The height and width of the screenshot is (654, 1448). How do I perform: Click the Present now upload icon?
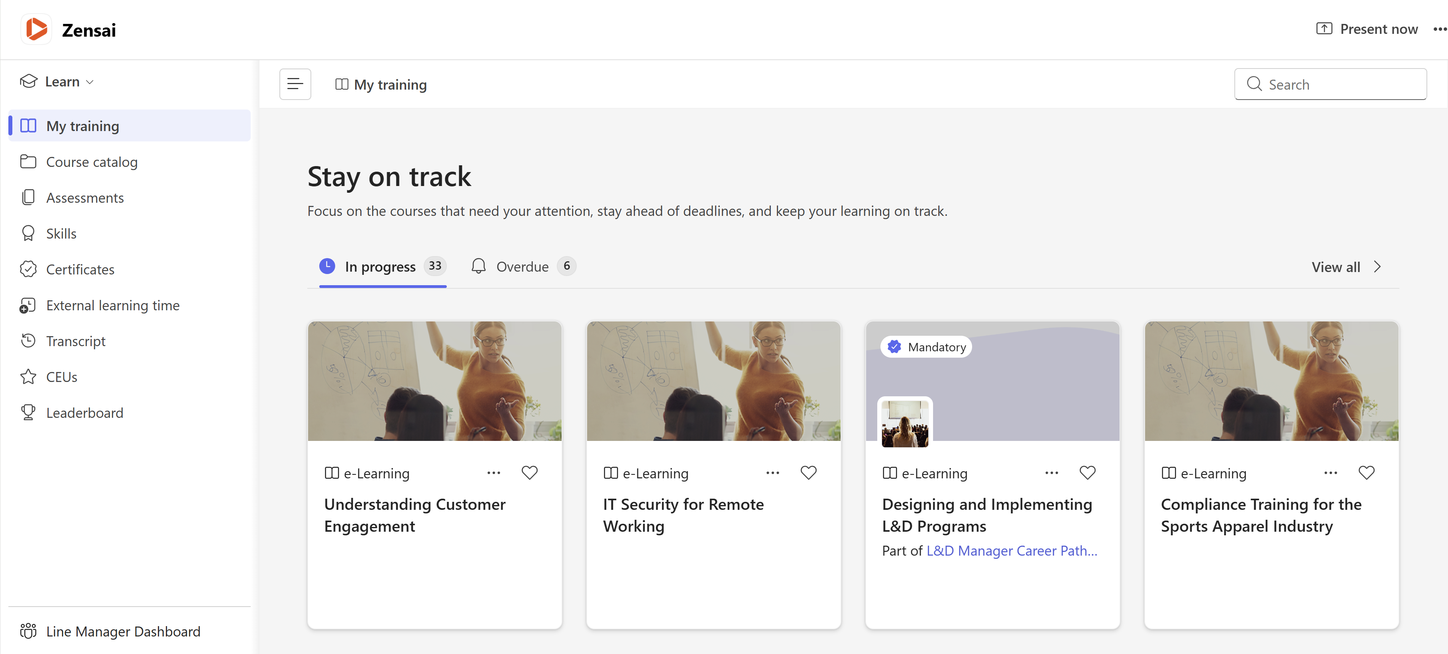[x=1324, y=29]
